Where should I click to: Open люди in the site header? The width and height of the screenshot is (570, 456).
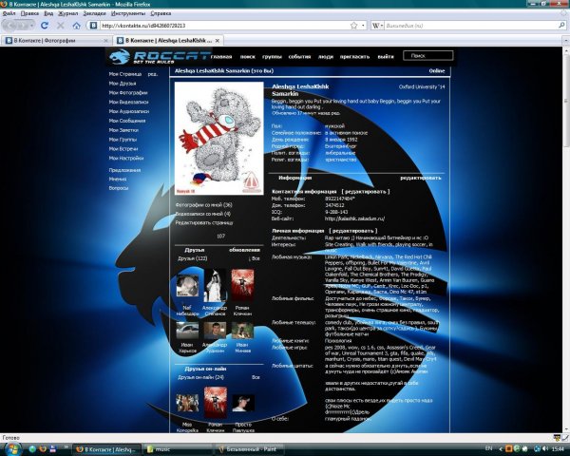tap(325, 56)
